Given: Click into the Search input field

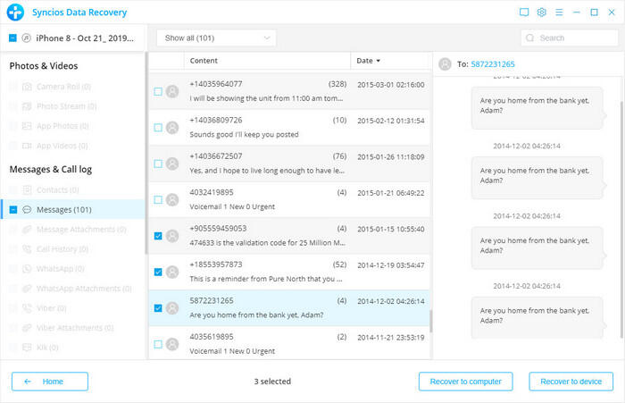Looking at the screenshot, I should coord(571,38).
